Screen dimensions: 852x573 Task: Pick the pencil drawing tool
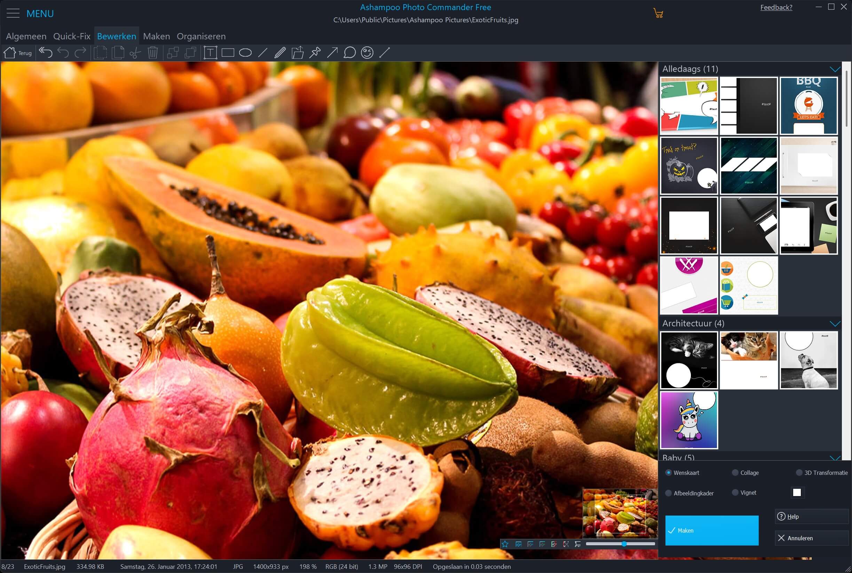pos(280,53)
